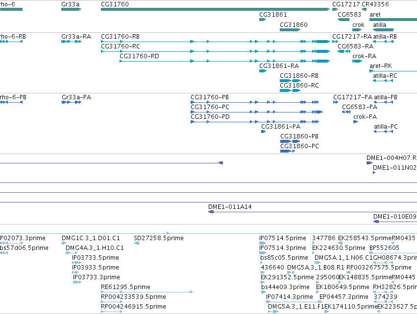Open the Gr33a-RA transcript label
417x314 pixels.
(76, 36)
